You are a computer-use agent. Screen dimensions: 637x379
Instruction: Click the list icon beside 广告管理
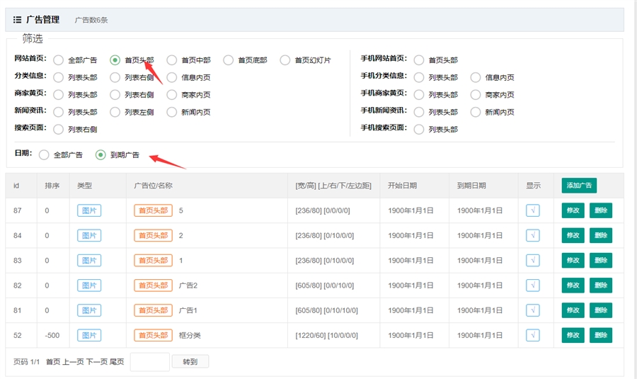(x=17, y=20)
